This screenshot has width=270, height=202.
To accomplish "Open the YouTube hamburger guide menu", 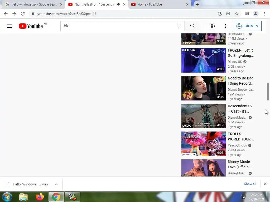I will coord(9,26).
